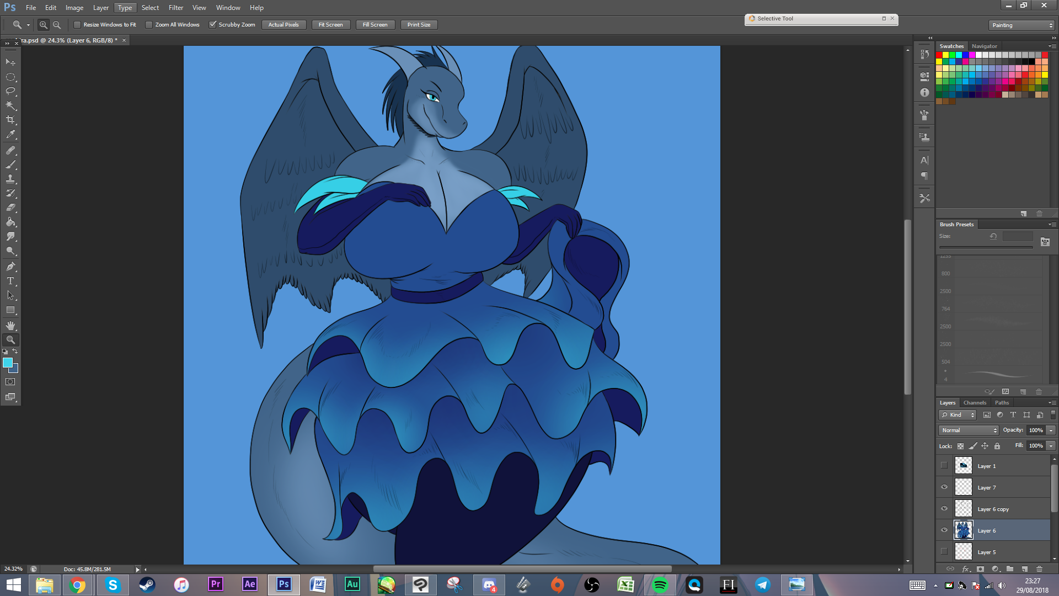Viewport: 1059px width, 596px height.
Task: Hide Layer 7 with eye icon
Action: click(x=944, y=487)
